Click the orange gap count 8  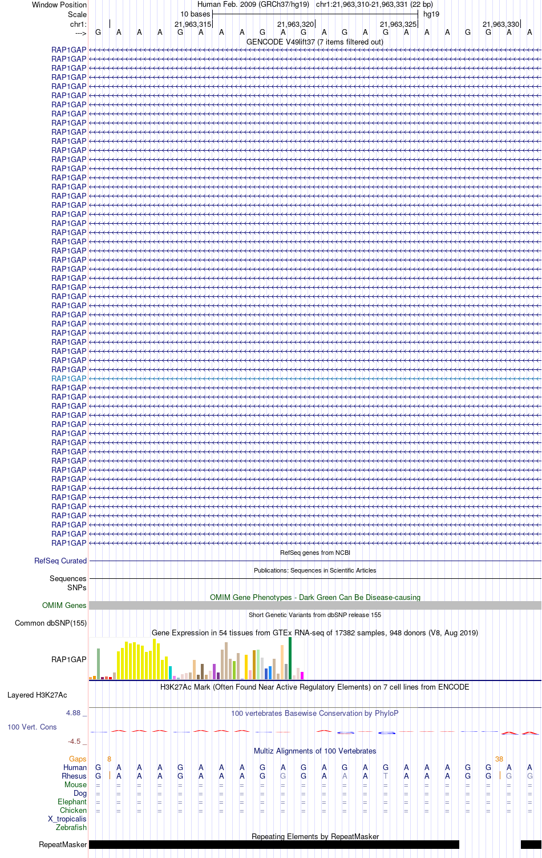pyautogui.click(x=109, y=759)
